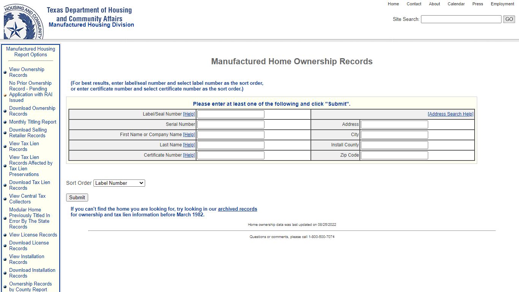
Task: Focus the Address field
Action: (394, 124)
